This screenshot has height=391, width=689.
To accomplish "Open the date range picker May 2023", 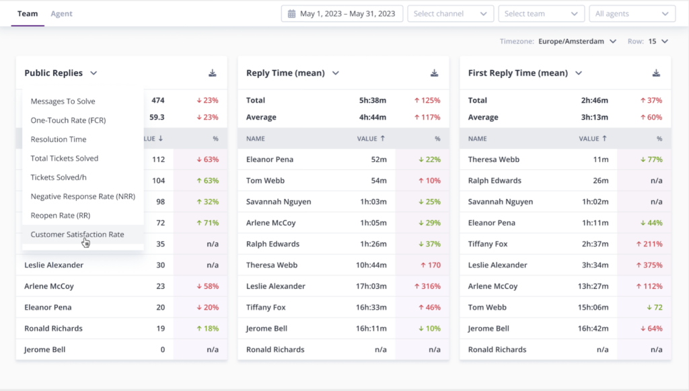I will click(342, 13).
